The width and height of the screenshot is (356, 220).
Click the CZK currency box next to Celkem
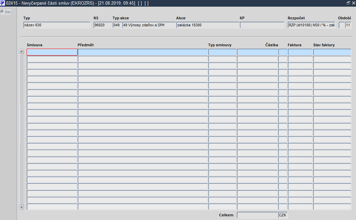click(x=283, y=215)
